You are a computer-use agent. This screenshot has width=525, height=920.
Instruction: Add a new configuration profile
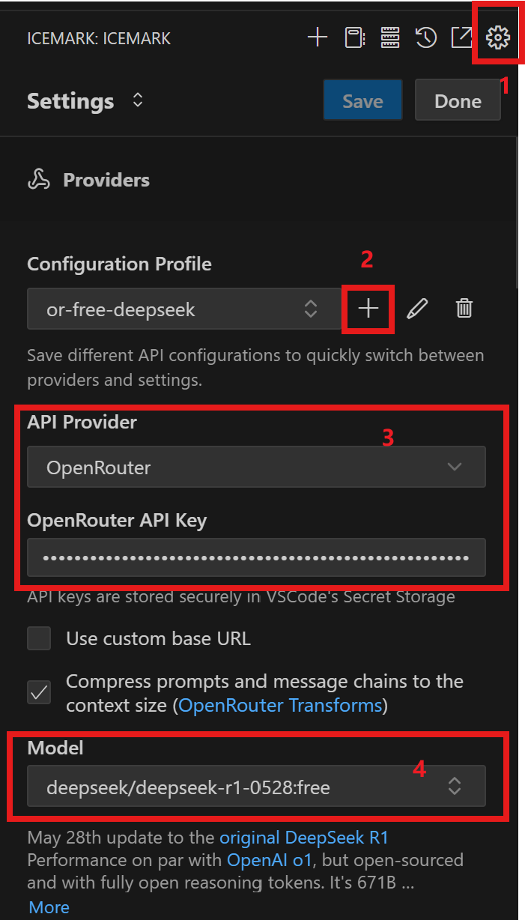point(368,309)
